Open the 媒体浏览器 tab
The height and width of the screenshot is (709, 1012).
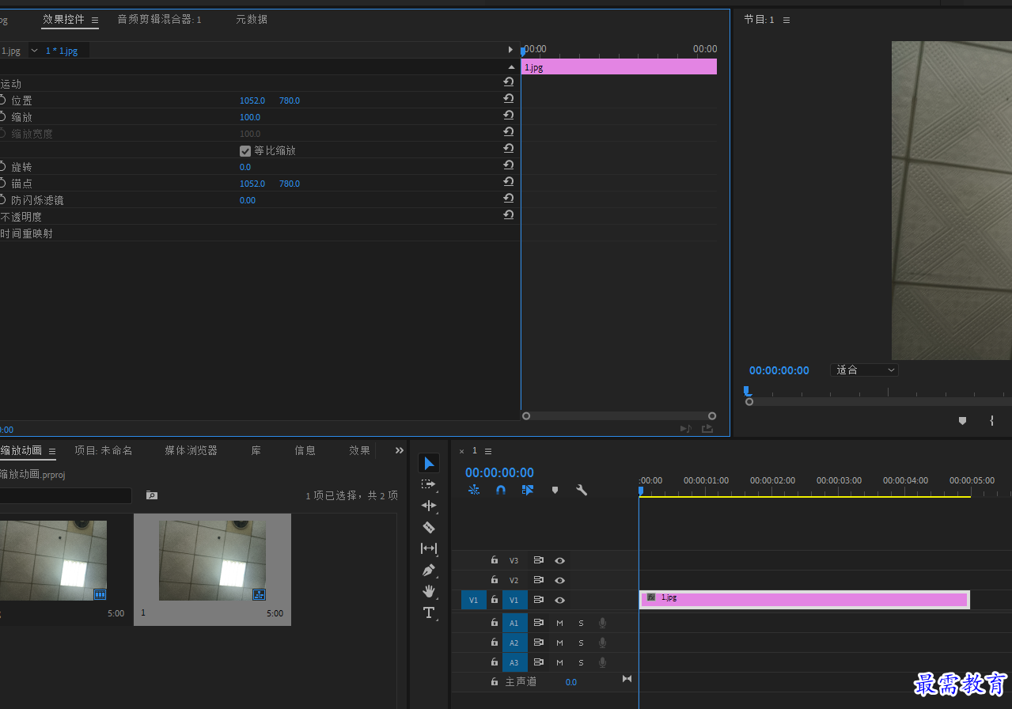pyautogui.click(x=191, y=450)
